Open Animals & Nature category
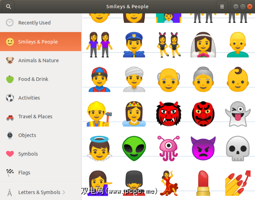255x200 pixels. (41, 60)
